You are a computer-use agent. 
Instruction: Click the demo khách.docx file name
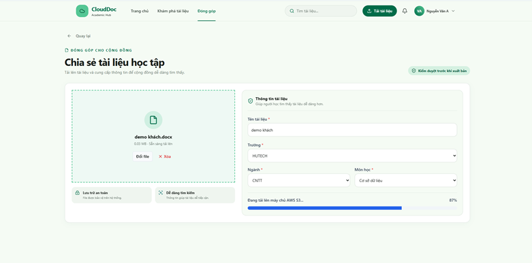coord(153,137)
